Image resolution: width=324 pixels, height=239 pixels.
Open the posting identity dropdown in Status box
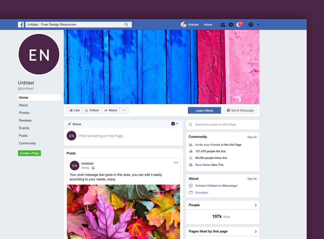click(175, 124)
